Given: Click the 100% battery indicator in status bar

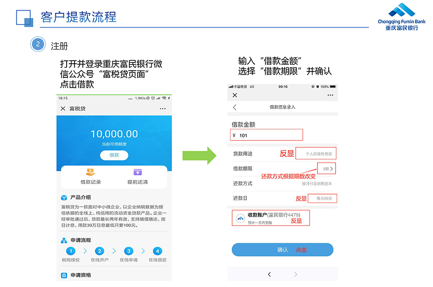Looking at the screenshot, I should click(328, 87).
